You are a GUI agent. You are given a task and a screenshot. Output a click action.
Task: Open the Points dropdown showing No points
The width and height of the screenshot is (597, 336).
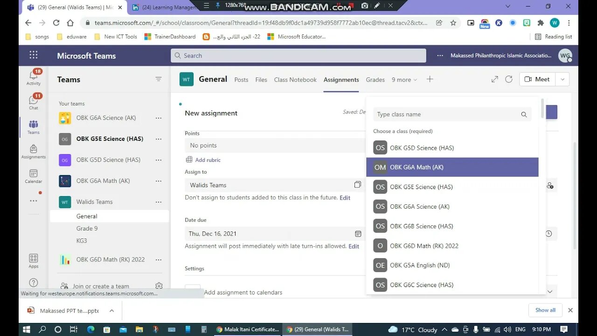(x=276, y=146)
